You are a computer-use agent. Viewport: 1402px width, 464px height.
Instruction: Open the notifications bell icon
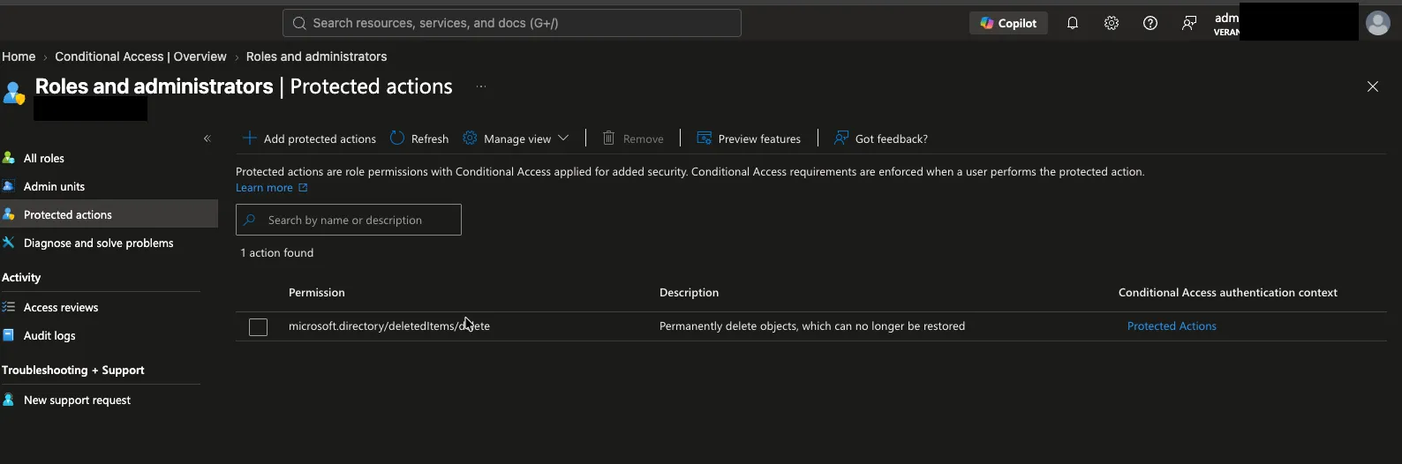coord(1073,23)
